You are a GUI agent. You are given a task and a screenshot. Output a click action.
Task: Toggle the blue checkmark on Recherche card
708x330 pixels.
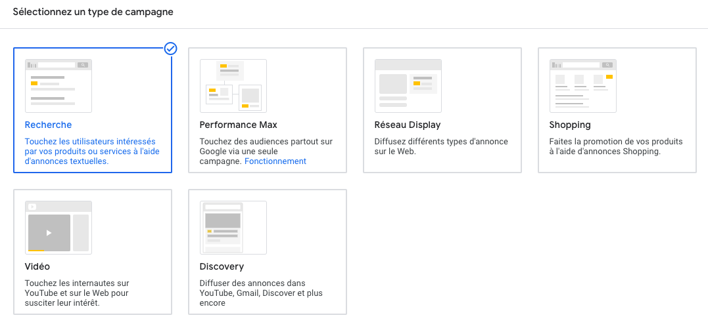coord(170,49)
